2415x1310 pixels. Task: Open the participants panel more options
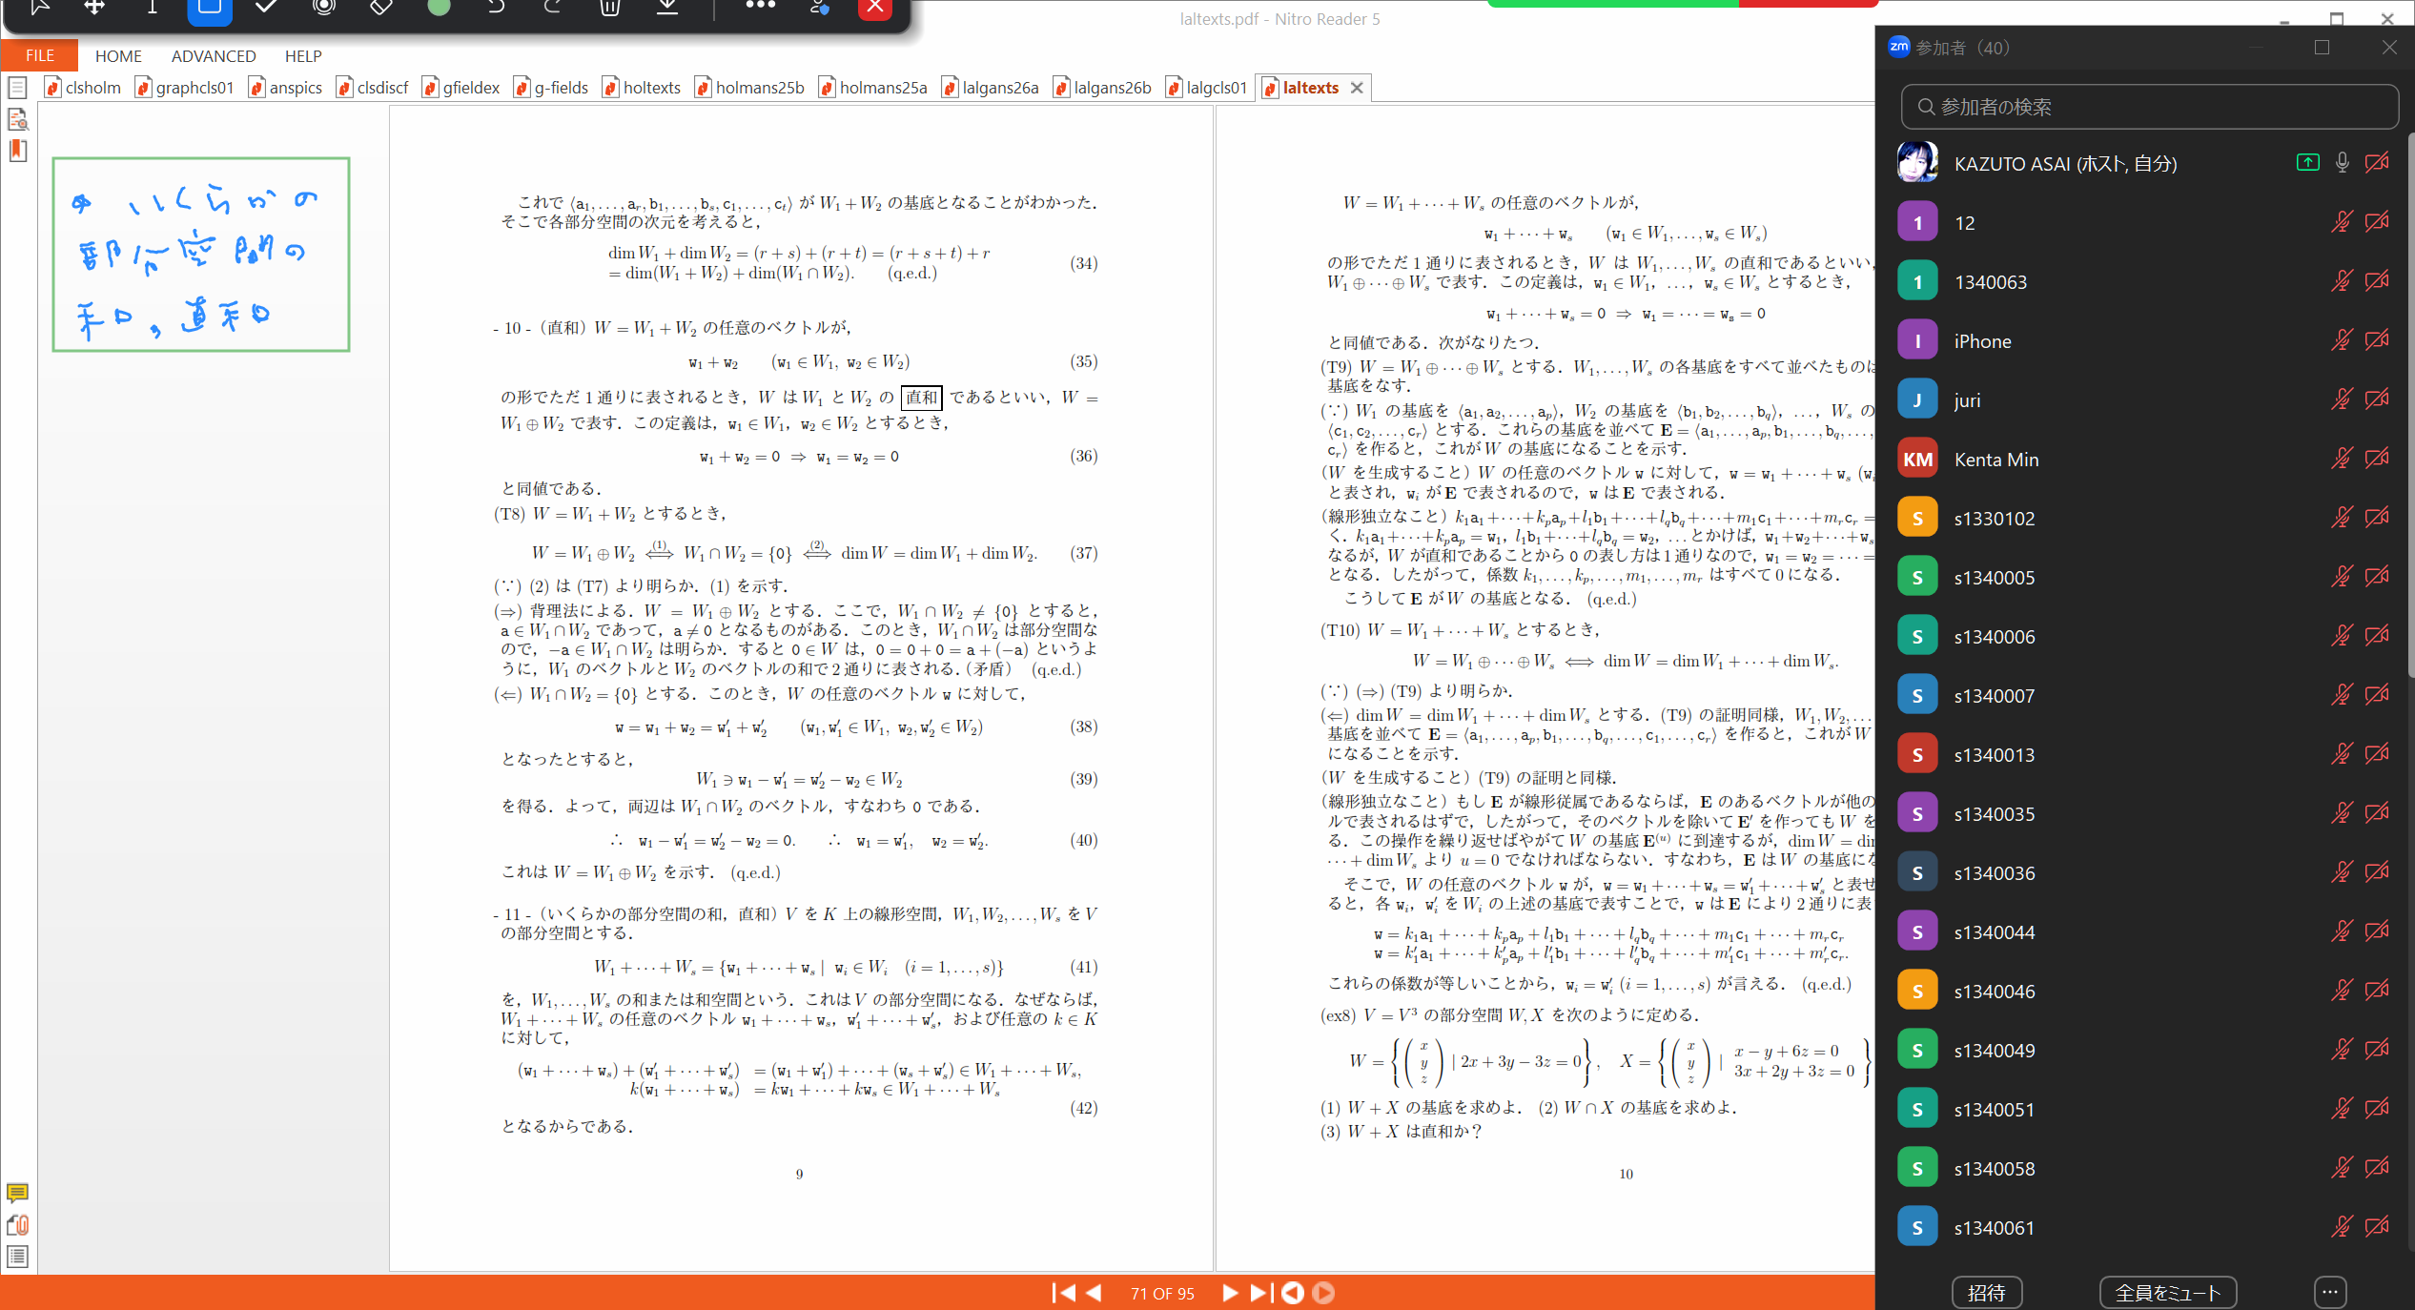pos(2330,1293)
